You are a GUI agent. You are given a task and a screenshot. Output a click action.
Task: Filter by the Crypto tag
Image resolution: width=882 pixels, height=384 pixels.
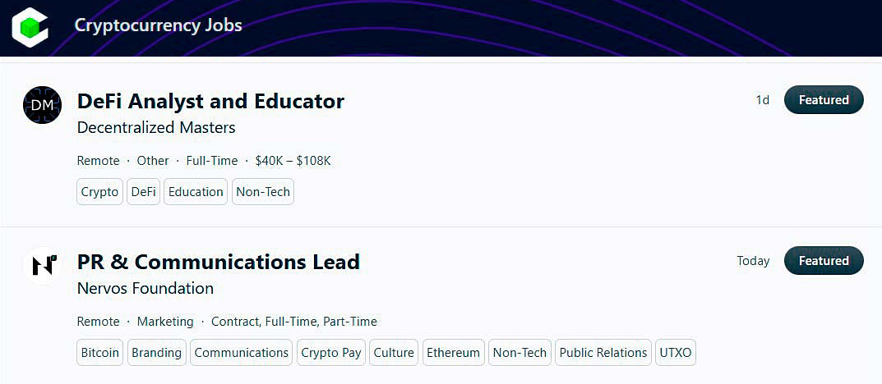coord(99,192)
